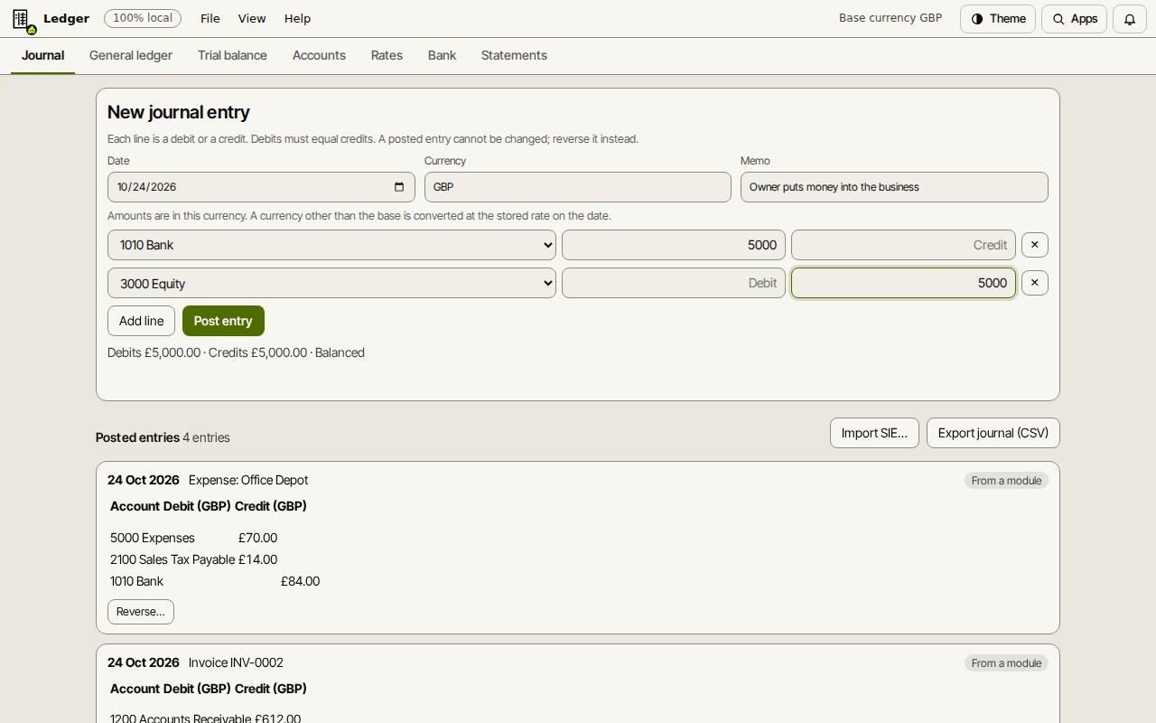This screenshot has width=1156, height=723.
Task: Click the Expense: Office Depot entry title
Action: (248, 480)
